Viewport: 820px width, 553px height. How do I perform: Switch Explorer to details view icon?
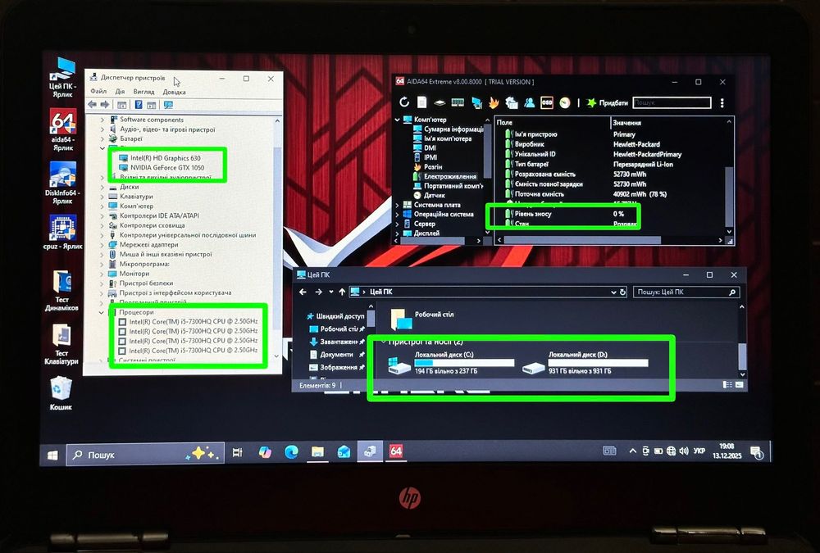coord(727,385)
